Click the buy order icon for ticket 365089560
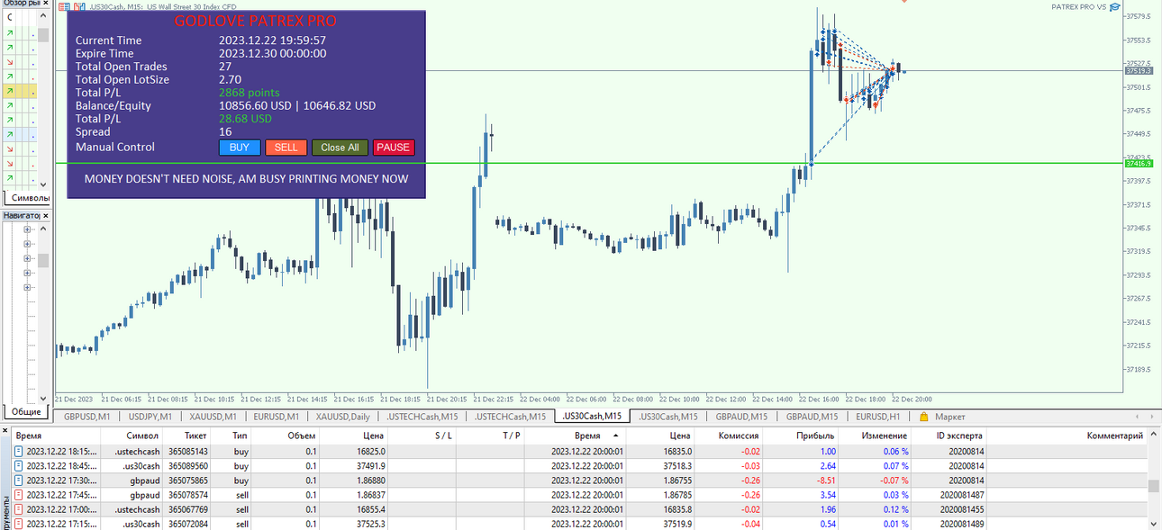This screenshot has height=530, width=1162. [x=18, y=466]
